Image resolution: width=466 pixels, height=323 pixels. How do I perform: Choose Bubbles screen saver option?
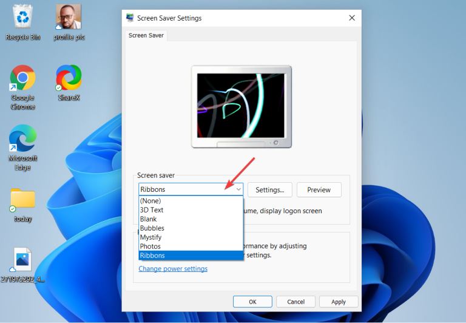pyautogui.click(x=191, y=228)
